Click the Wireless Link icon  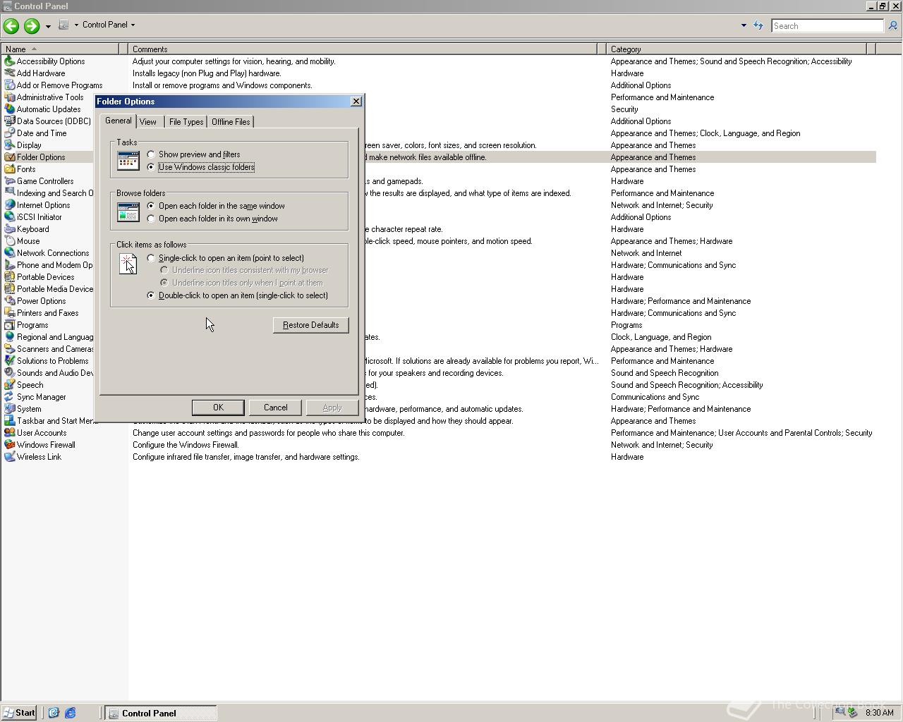9,457
